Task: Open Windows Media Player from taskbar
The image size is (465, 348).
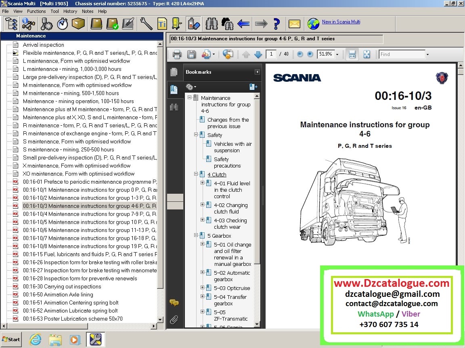Action: [x=75, y=340]
